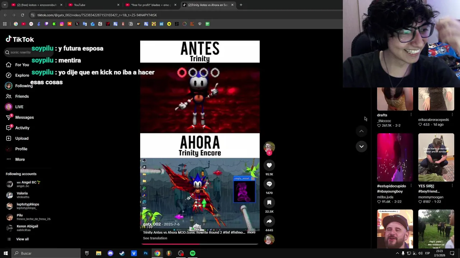Open the bearded man video thumbnail
The image size is (460, 258).
[x=395, y=229]
